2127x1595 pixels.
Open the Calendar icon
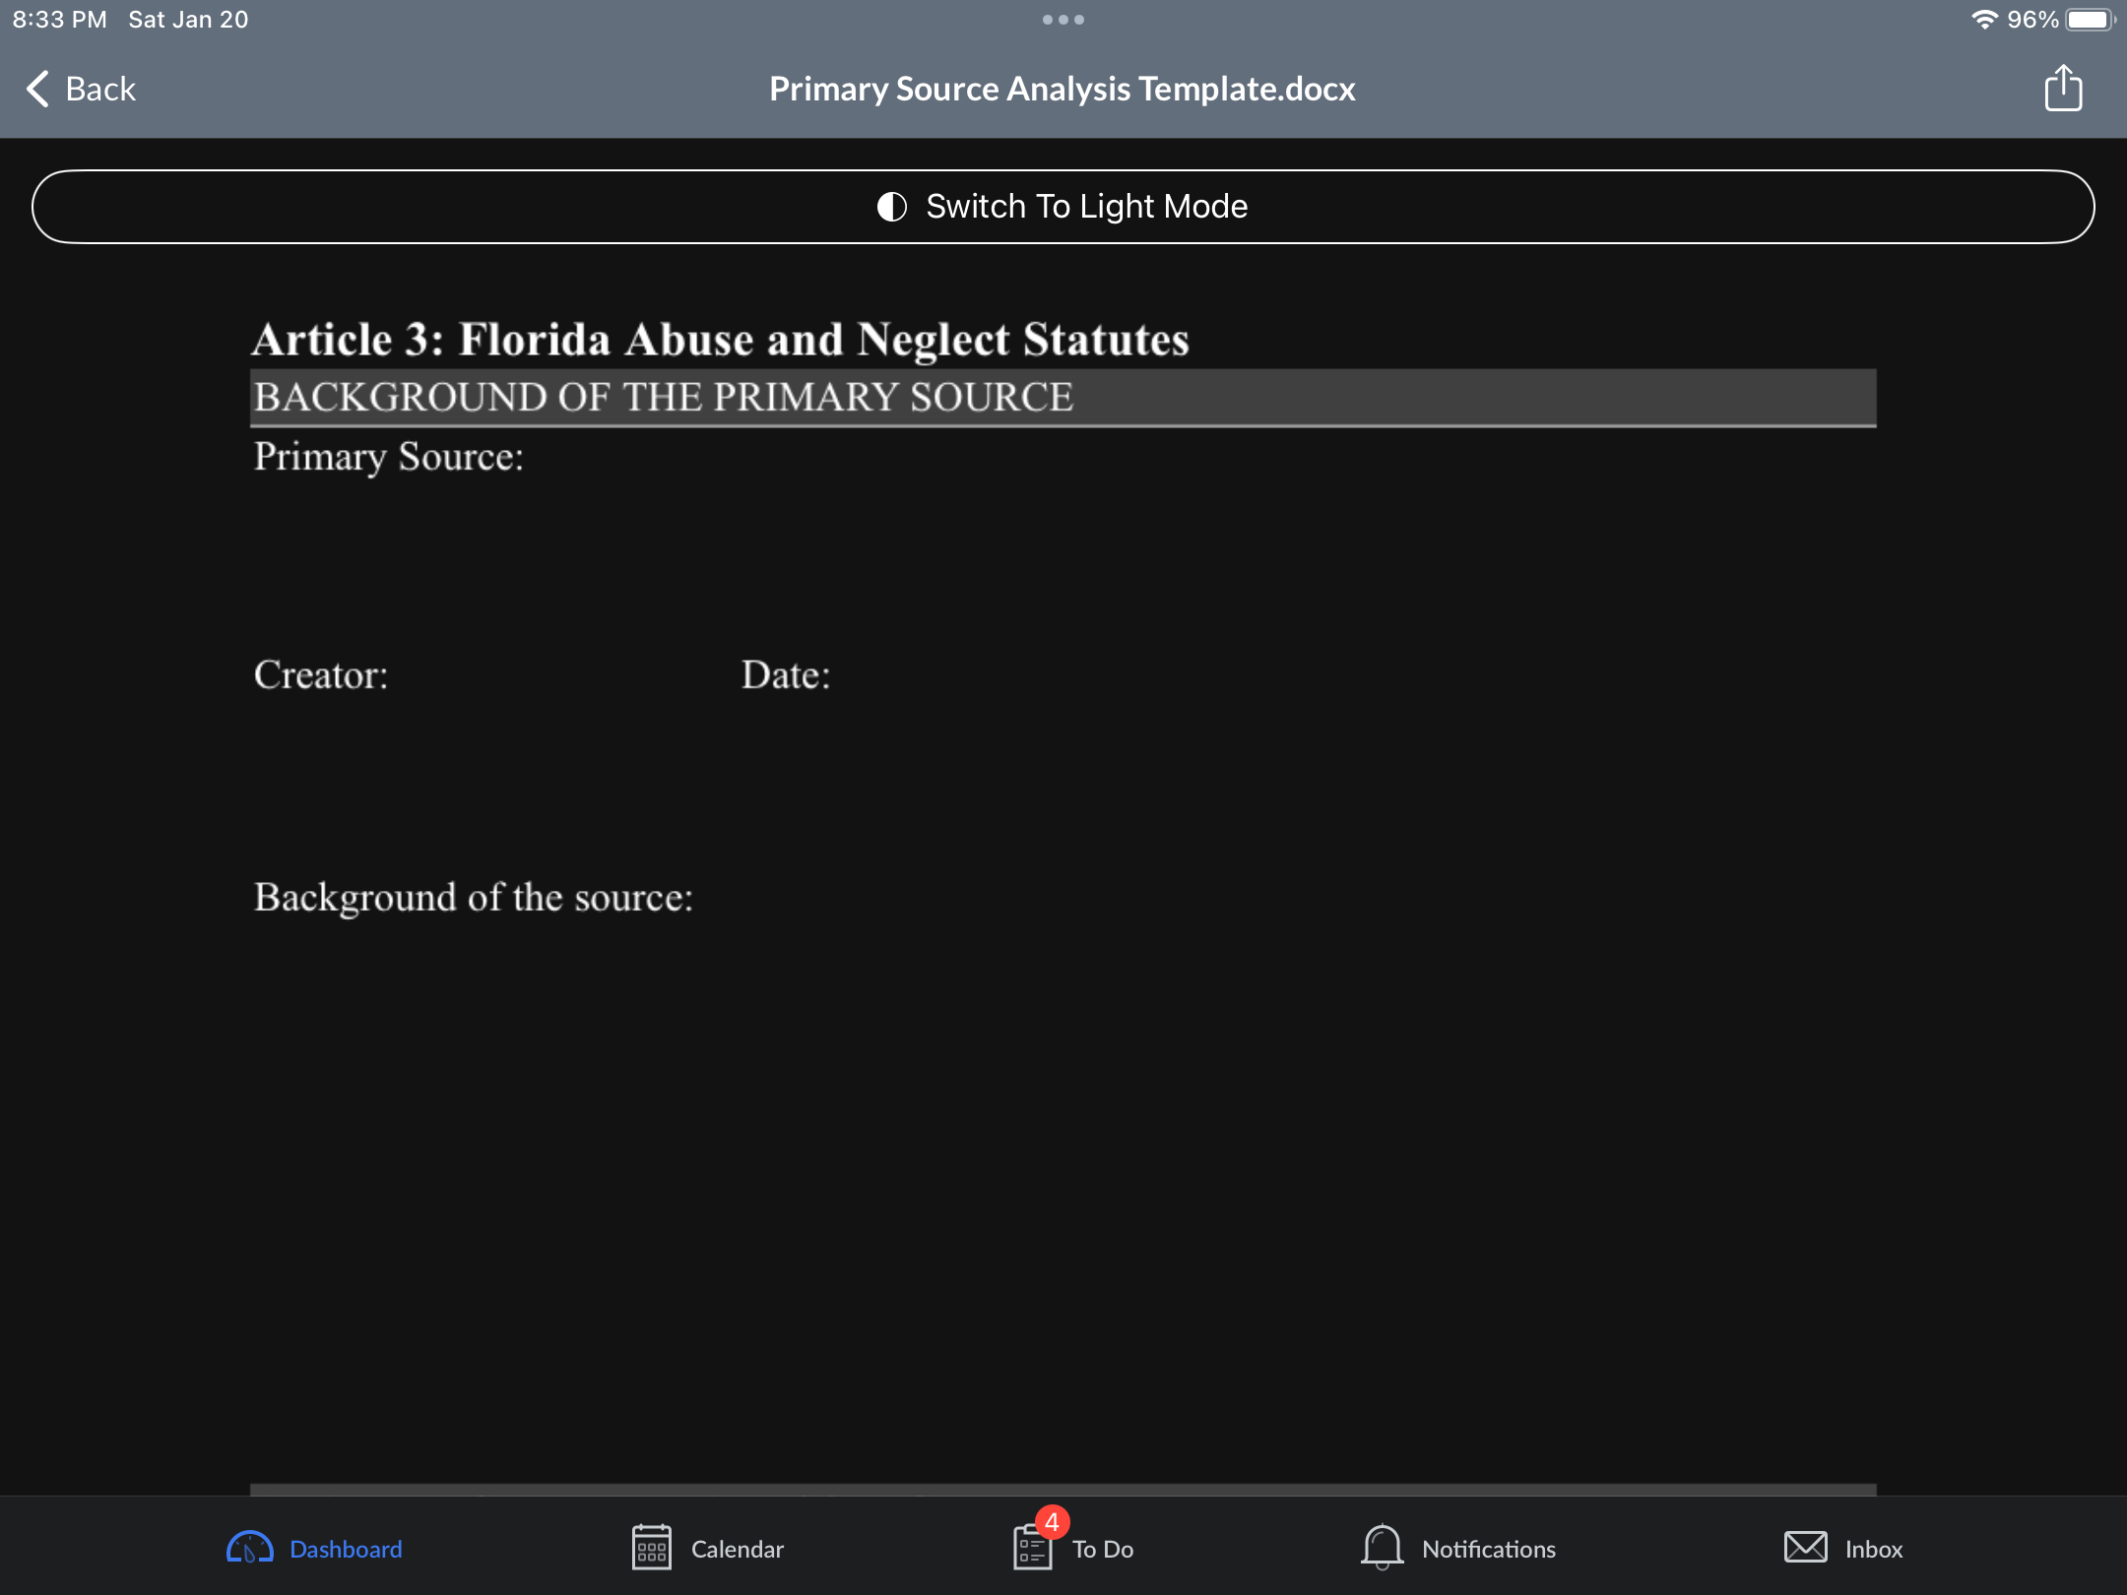click(651, 1548)
